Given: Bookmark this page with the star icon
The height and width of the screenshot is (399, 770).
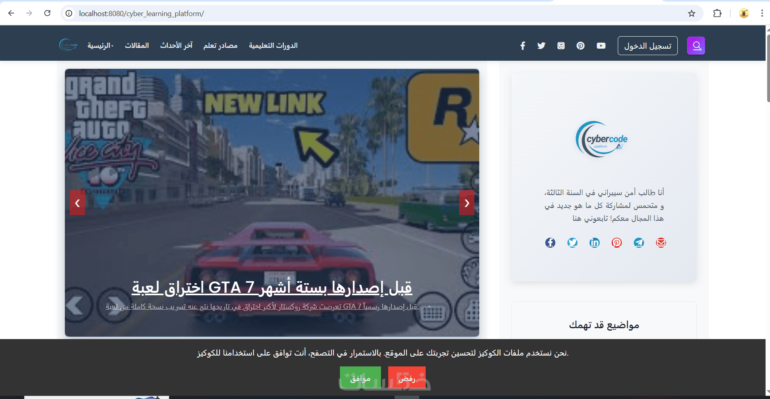Looking at the screenshot, I should point(691,13).
